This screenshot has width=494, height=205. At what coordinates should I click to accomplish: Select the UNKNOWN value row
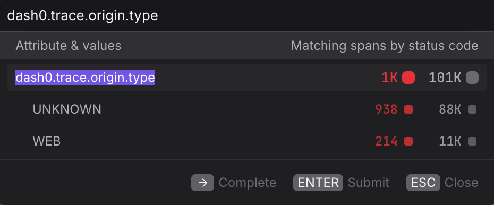(247, 109)
